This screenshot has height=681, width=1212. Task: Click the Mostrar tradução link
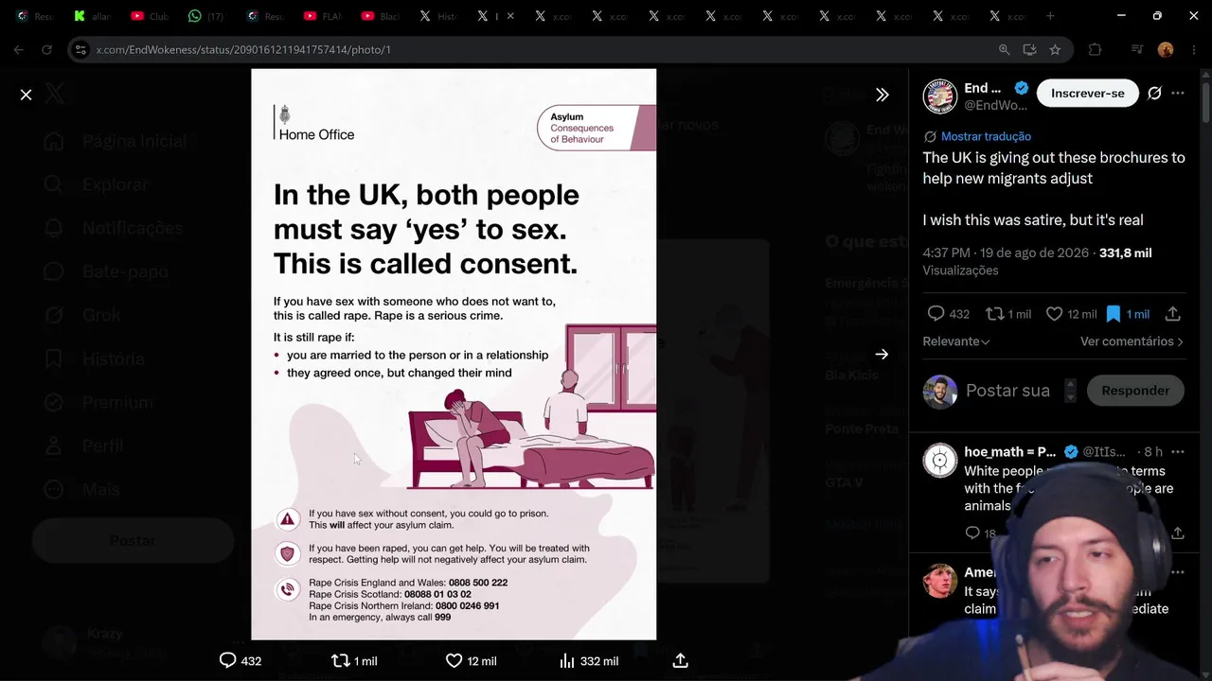coord(986,136)
